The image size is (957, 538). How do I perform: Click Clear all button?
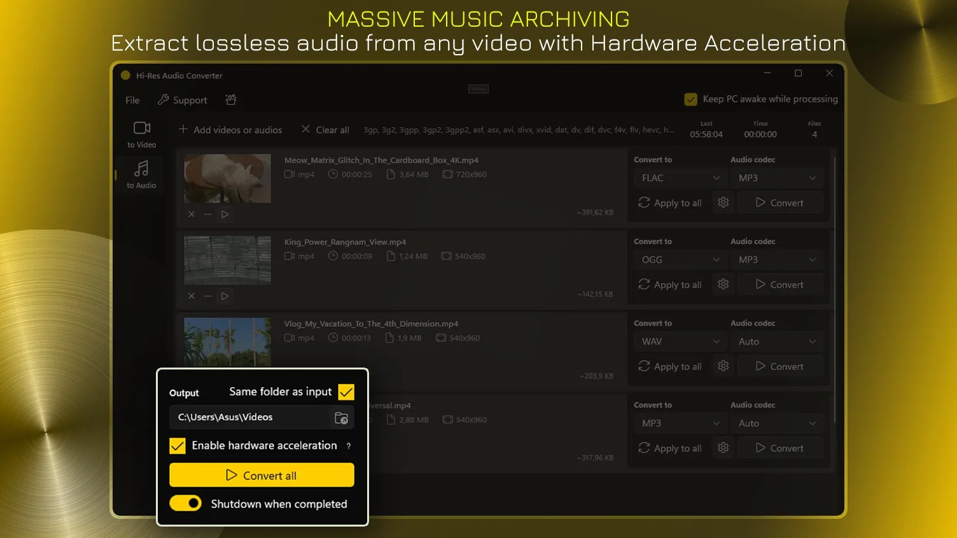coord(325,130)
